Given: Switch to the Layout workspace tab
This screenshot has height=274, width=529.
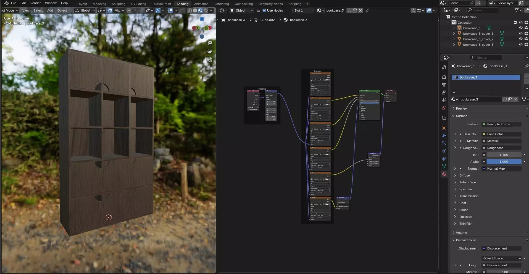Looking at the screenshot, I should point(82,4).
